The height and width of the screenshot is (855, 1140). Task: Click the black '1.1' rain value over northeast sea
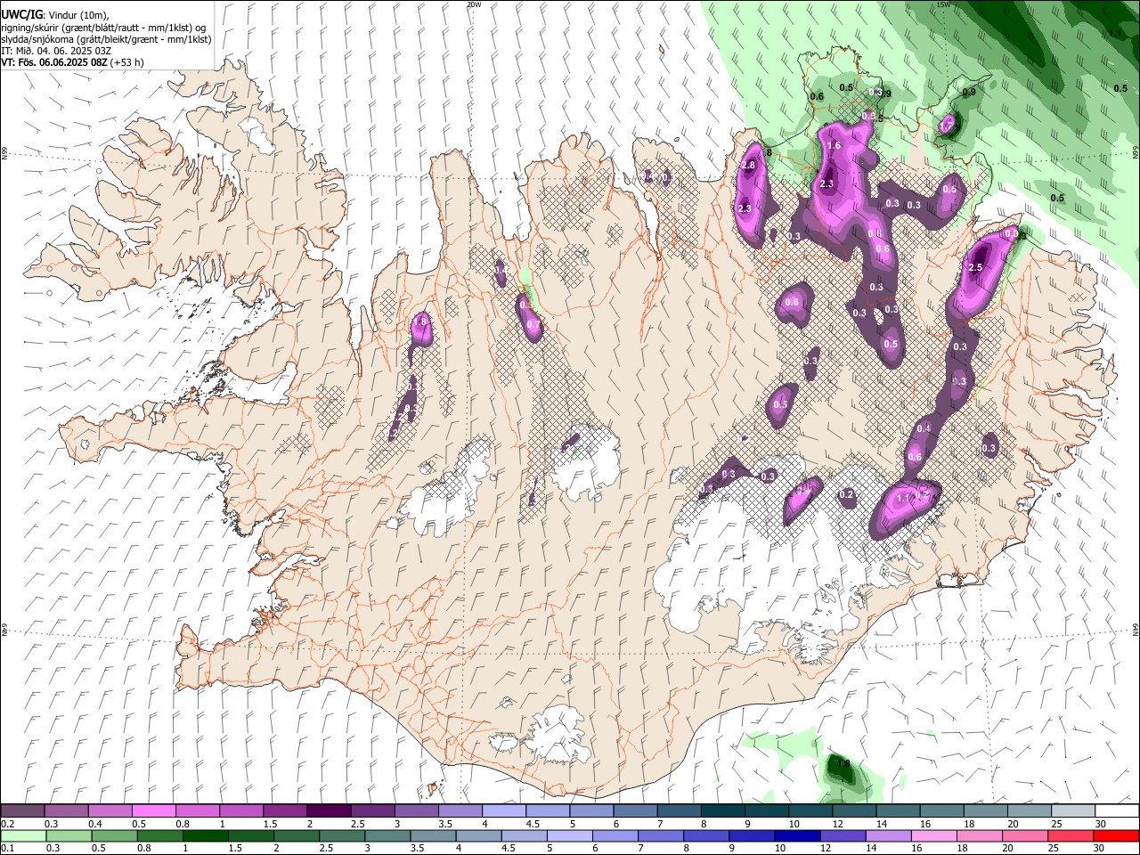[x=1115, y=33]
